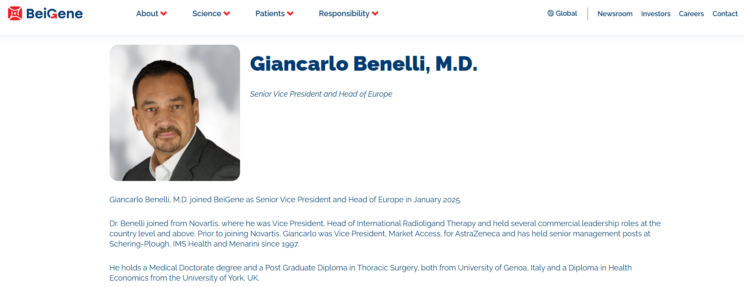Select the Global region text
Viewport: 744px width, 287px height.
click(x=566, y=13)
